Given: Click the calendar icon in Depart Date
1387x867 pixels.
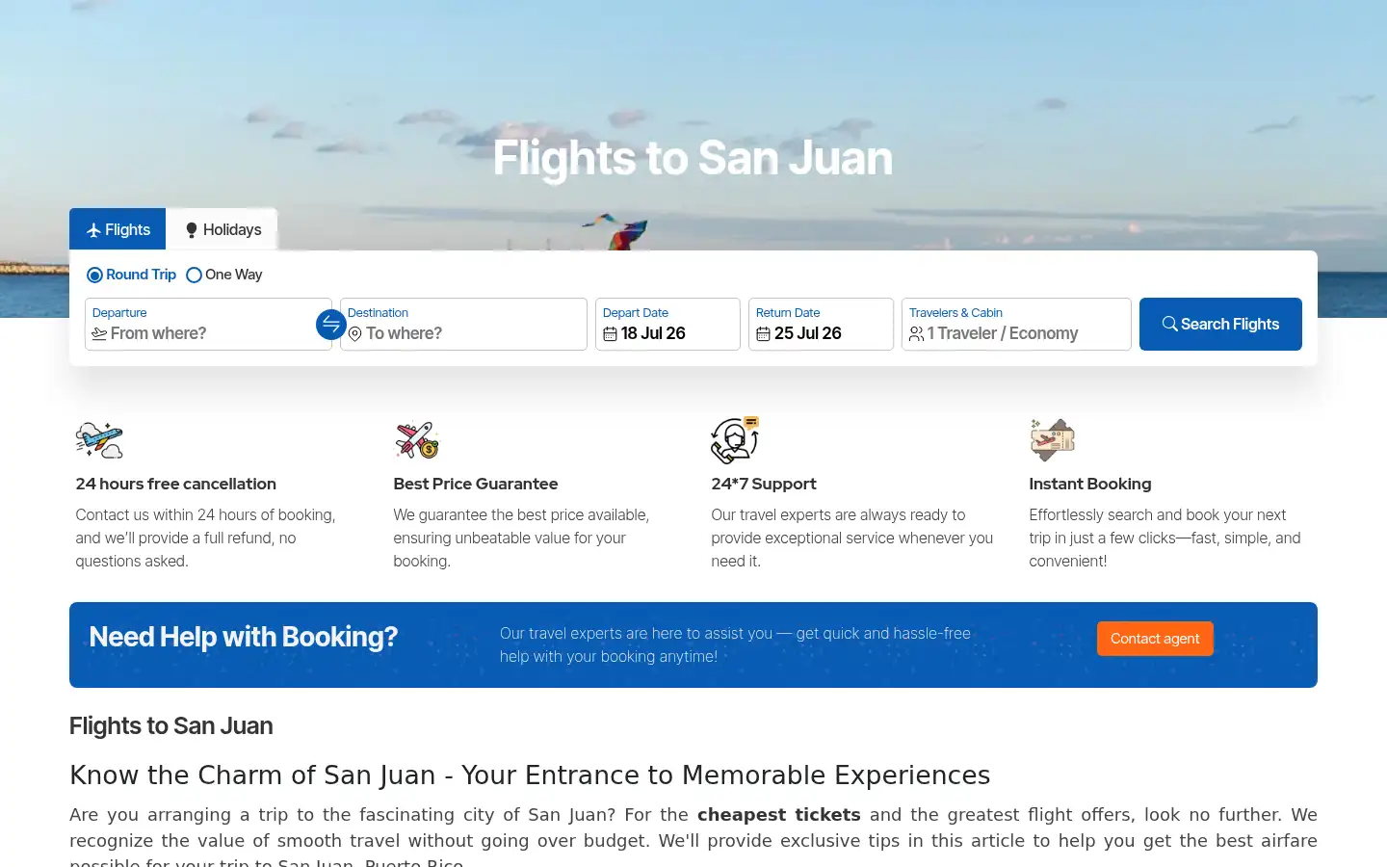Looking at the screenshot, I should (610, 334).
